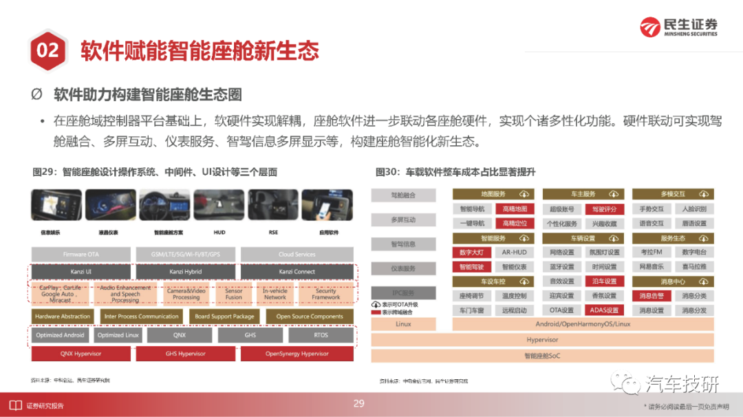This screenshot has width=743, height=417.
Task: Click the Optimized Android block
Action: pos(60,335)
